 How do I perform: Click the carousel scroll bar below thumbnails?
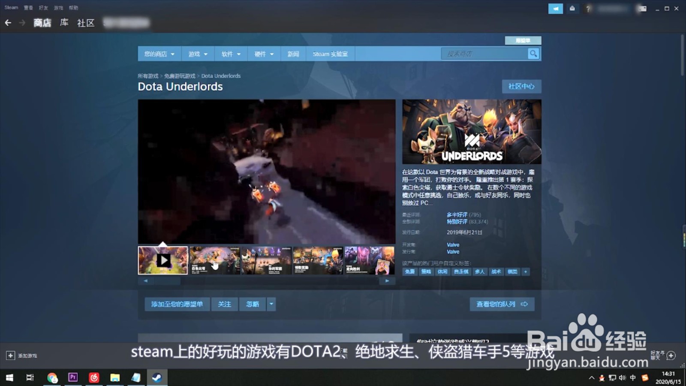pyautogui.click(x=167, y=281)
